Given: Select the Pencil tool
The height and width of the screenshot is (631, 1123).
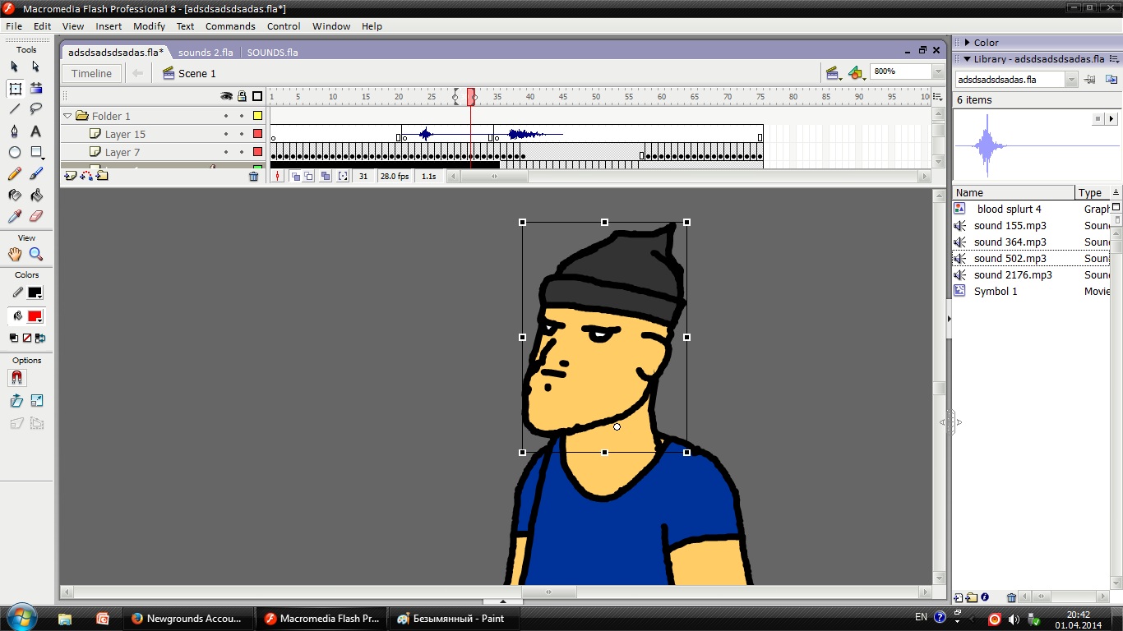Looking at the screenshot, I should (15, 174).
